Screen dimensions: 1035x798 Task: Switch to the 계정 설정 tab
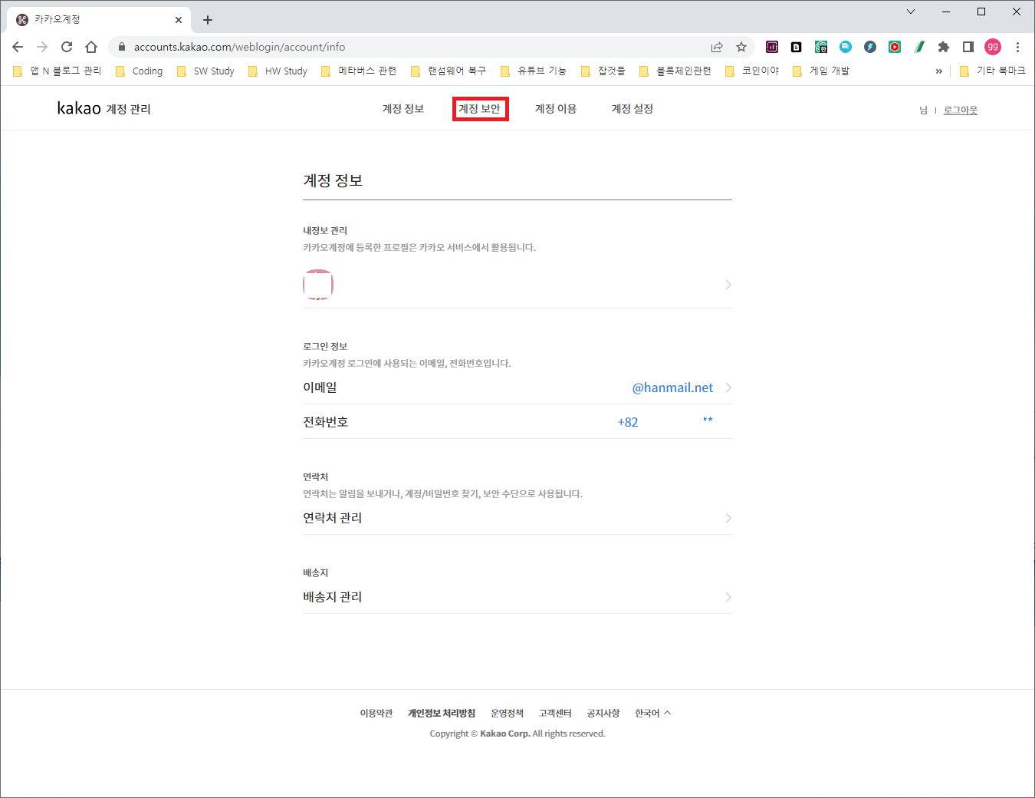[632, 108]
